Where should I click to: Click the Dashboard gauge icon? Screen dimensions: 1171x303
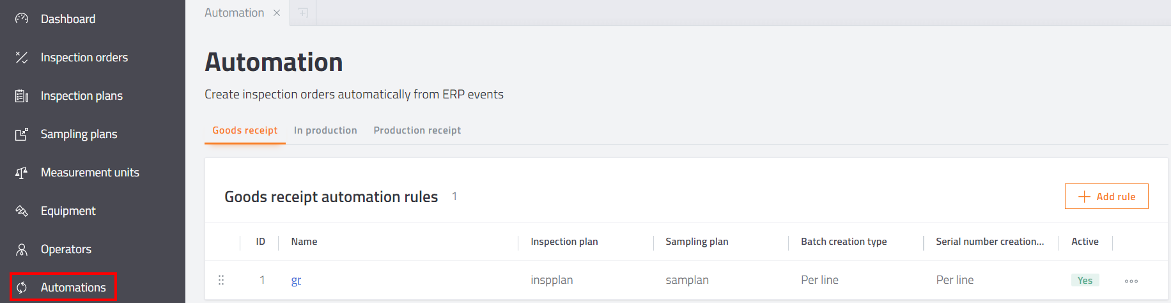[x=22, y=19]
